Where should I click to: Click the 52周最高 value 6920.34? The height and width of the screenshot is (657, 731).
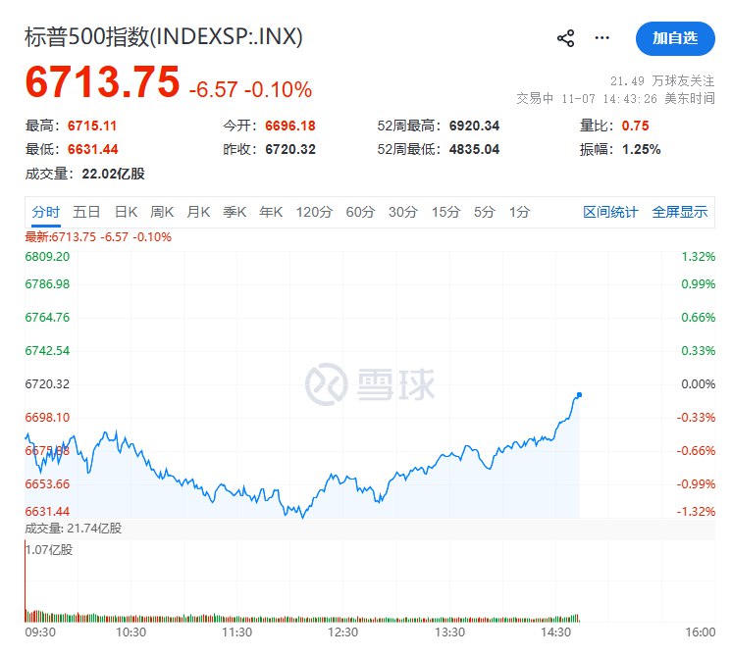[474, 126]
